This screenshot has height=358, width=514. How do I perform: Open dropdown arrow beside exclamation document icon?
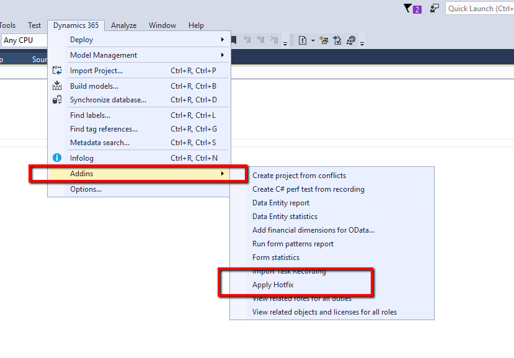pyautogui.click(x=312, y=41)
